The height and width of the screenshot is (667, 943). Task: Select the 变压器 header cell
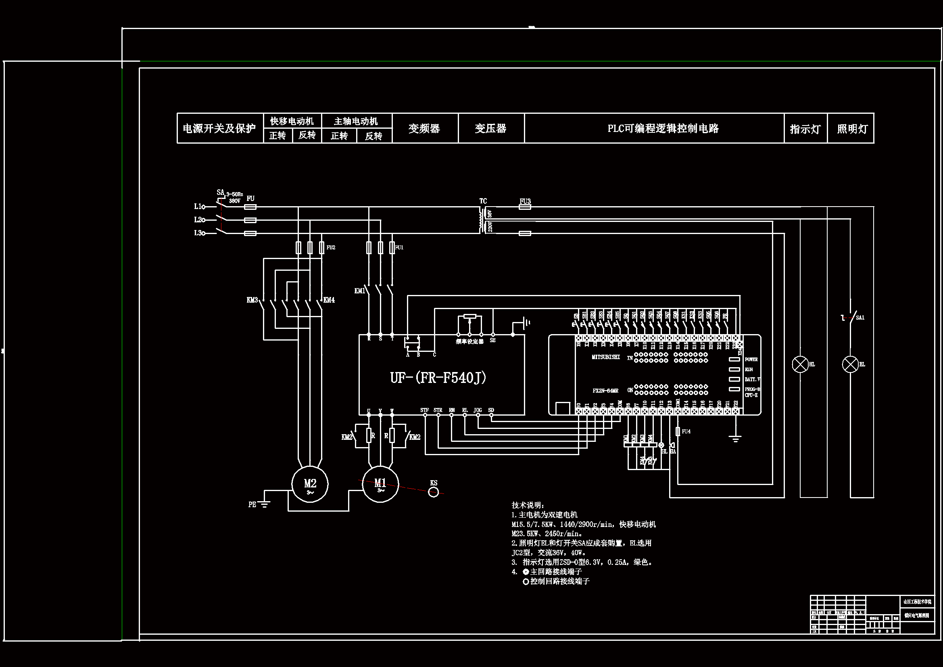[x=491, y=129]
